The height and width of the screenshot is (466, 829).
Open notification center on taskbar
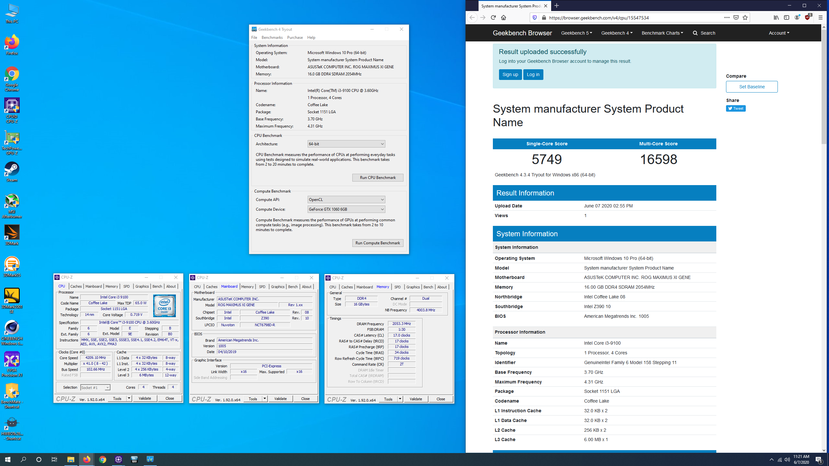pos(819,460)
